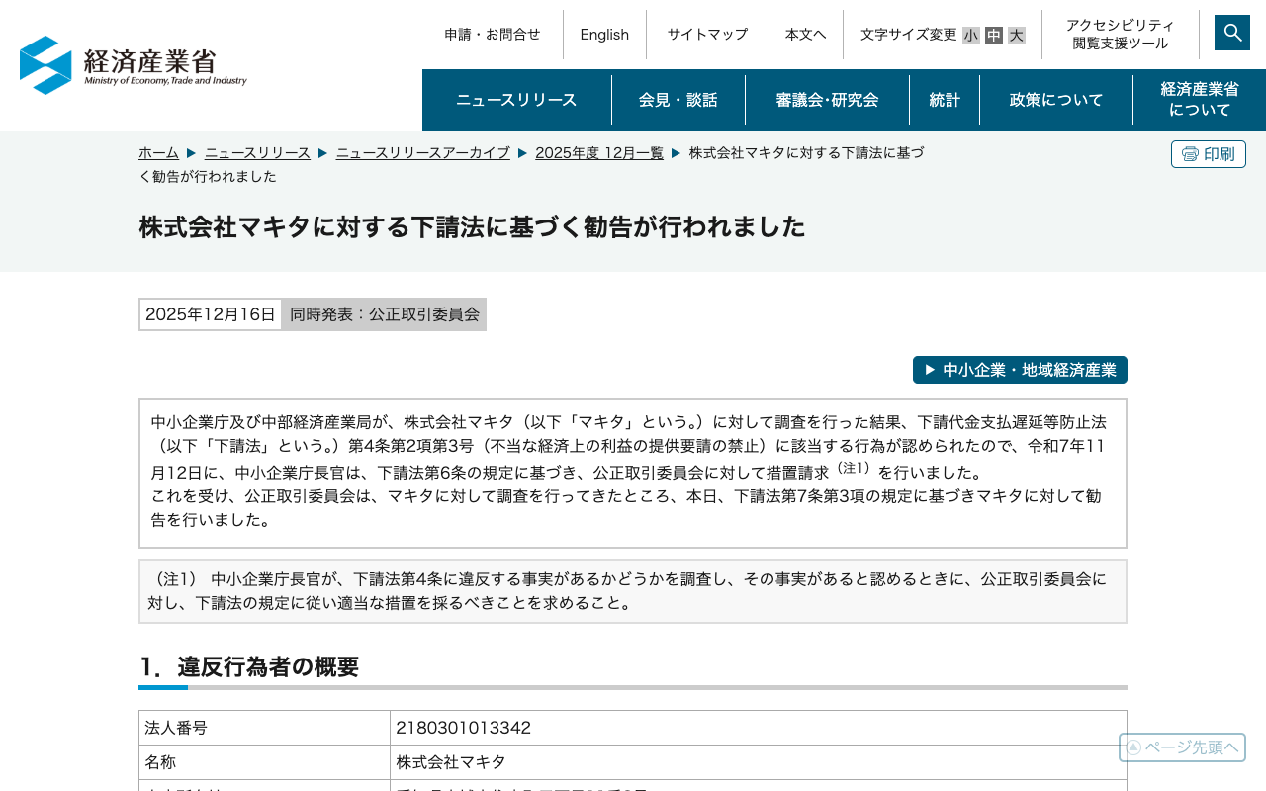This screenshot has height=791, width=1266.
Task: Click the METI logo to go home
Action: (134, 65)
